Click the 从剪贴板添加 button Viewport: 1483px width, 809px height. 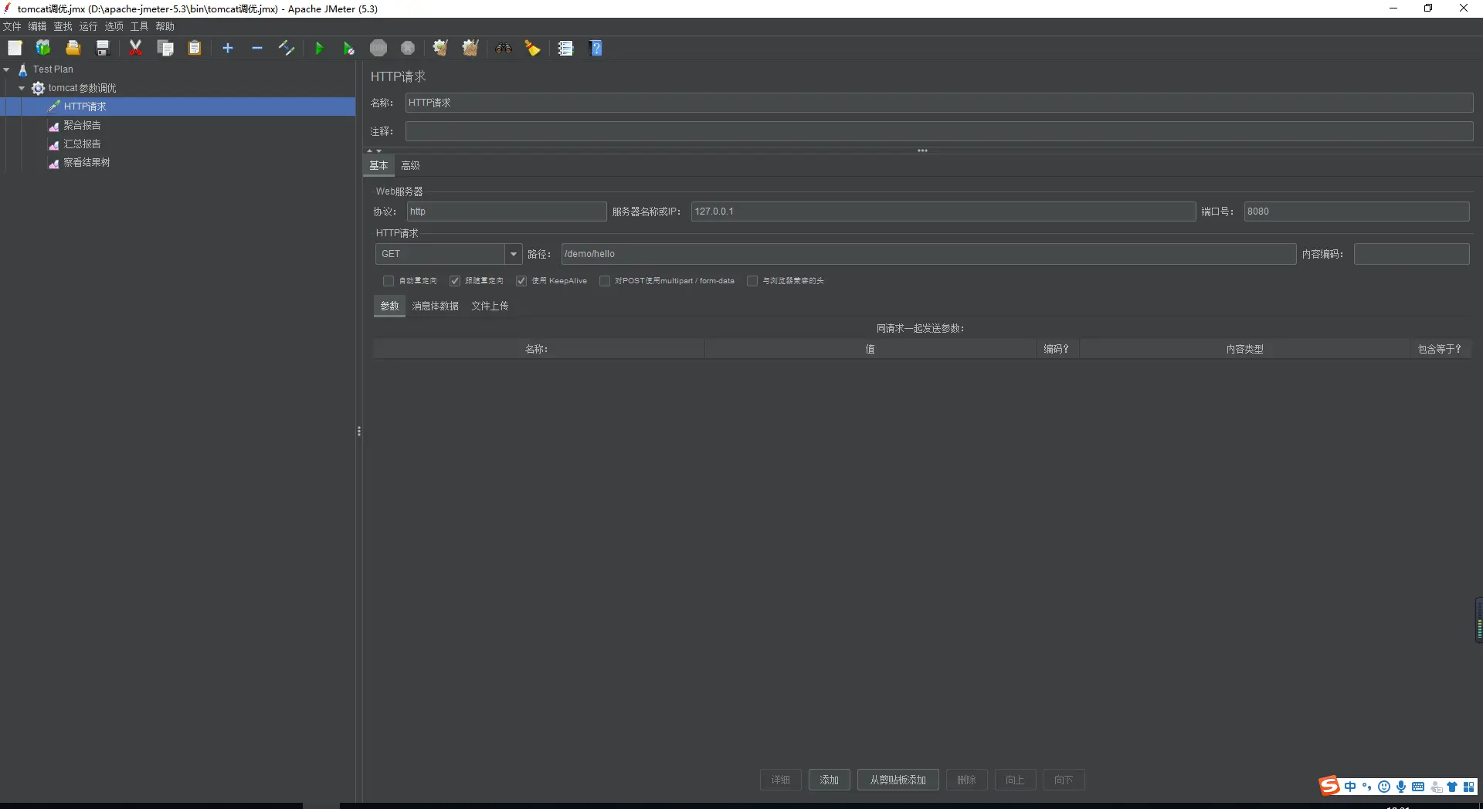point(898,780)
